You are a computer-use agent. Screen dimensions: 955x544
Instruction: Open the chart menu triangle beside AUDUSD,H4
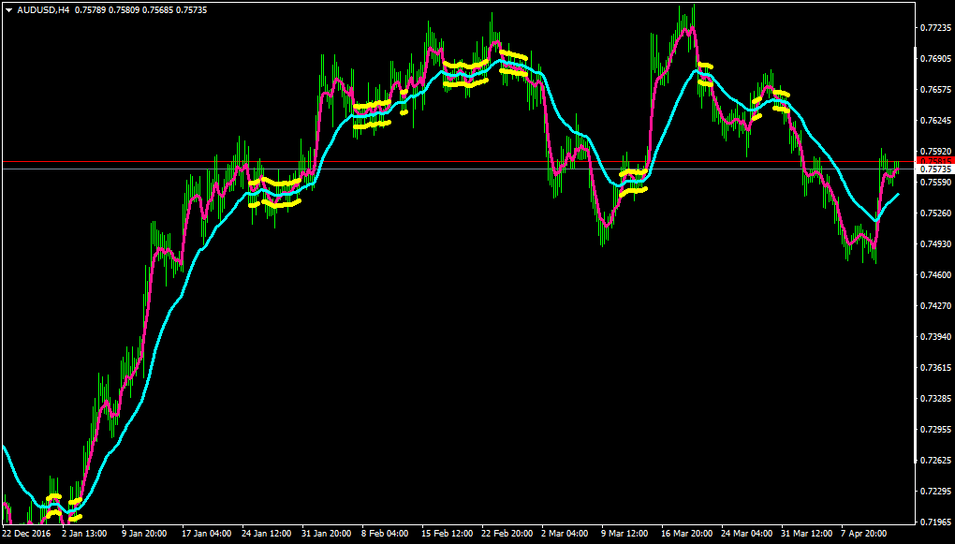[8, 9]
